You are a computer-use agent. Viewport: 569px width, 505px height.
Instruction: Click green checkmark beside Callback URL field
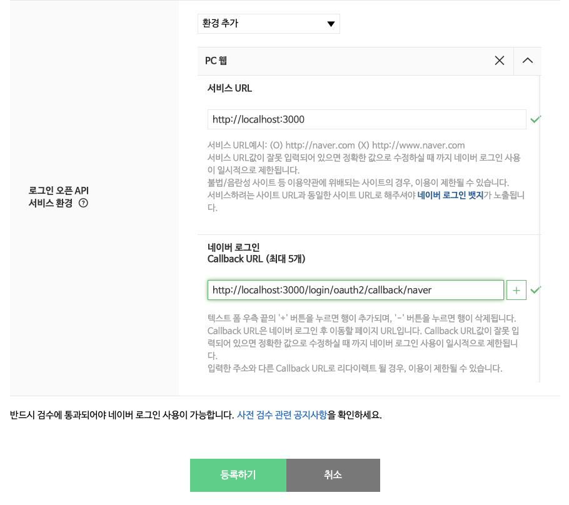(x=536, y=290)
